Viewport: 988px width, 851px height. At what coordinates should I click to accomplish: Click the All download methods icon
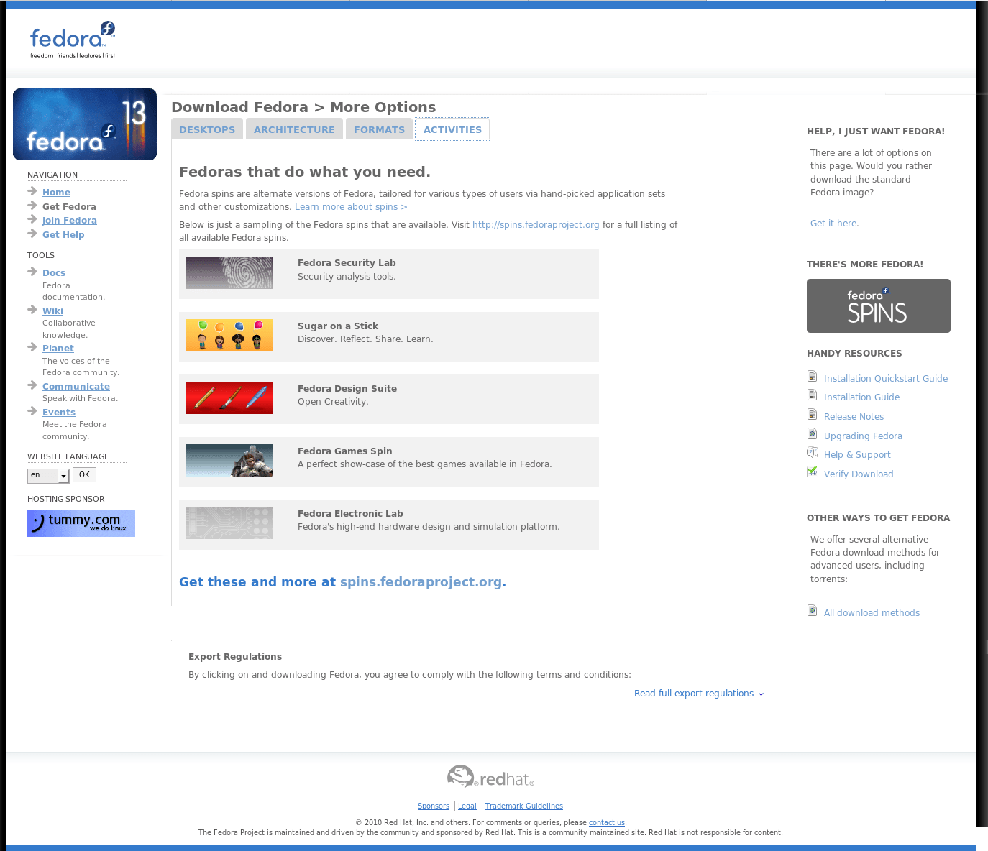tap(812, 610)
